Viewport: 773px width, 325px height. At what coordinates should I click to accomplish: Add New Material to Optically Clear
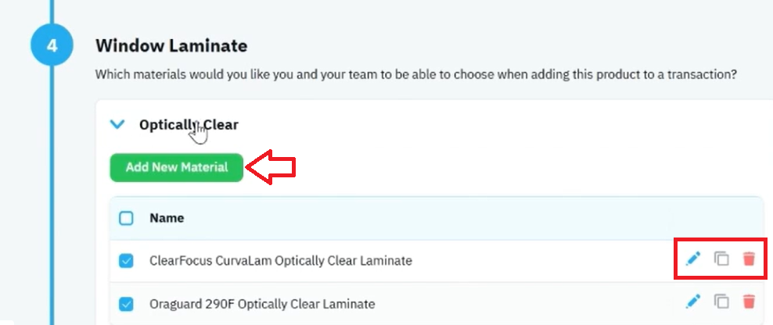coord(177,167)
